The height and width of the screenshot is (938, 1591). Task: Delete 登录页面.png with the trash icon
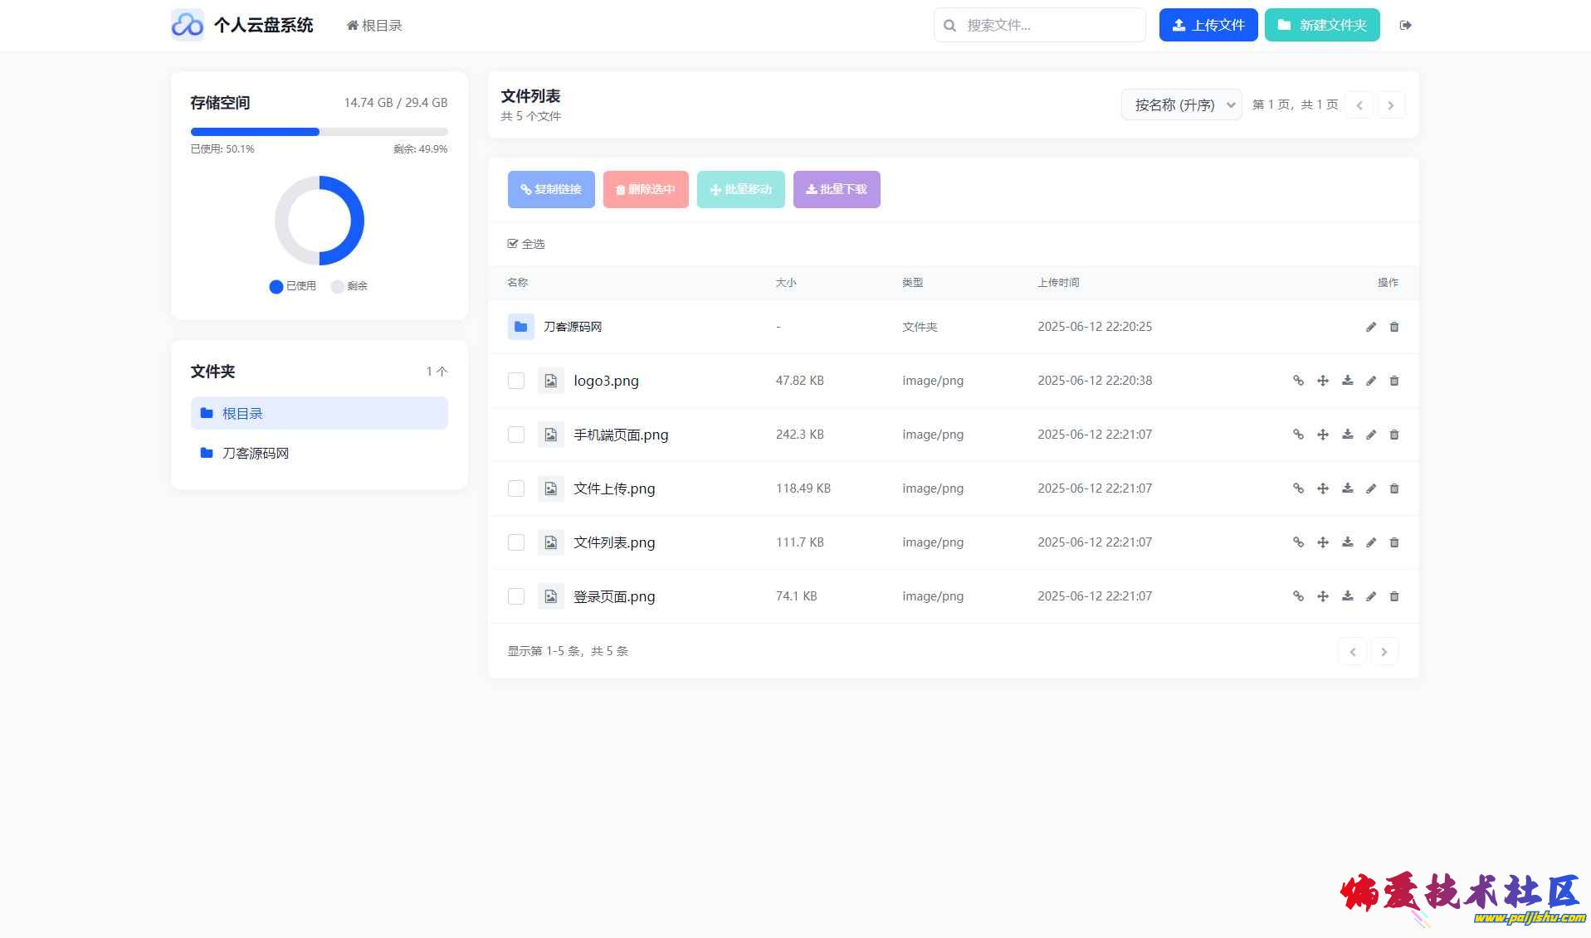coord(1394,596)
